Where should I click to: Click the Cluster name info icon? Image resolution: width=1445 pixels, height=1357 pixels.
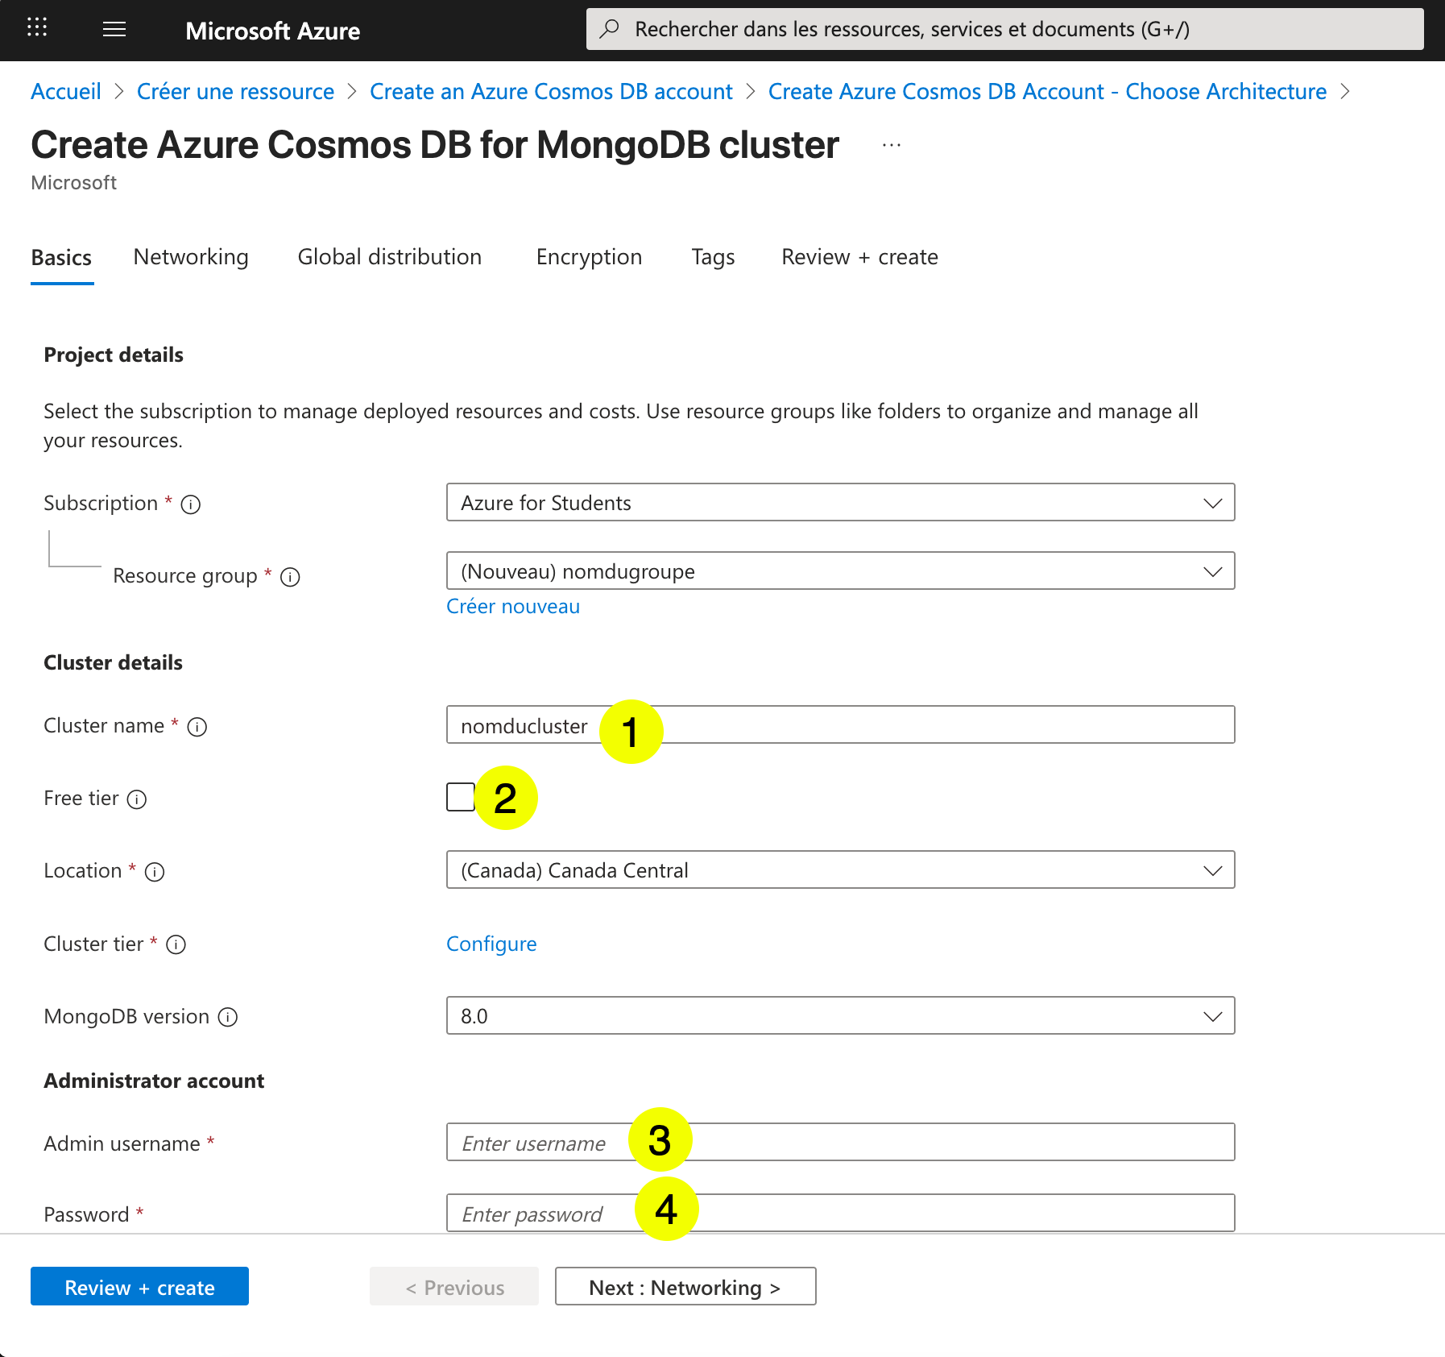pos(197,727)
